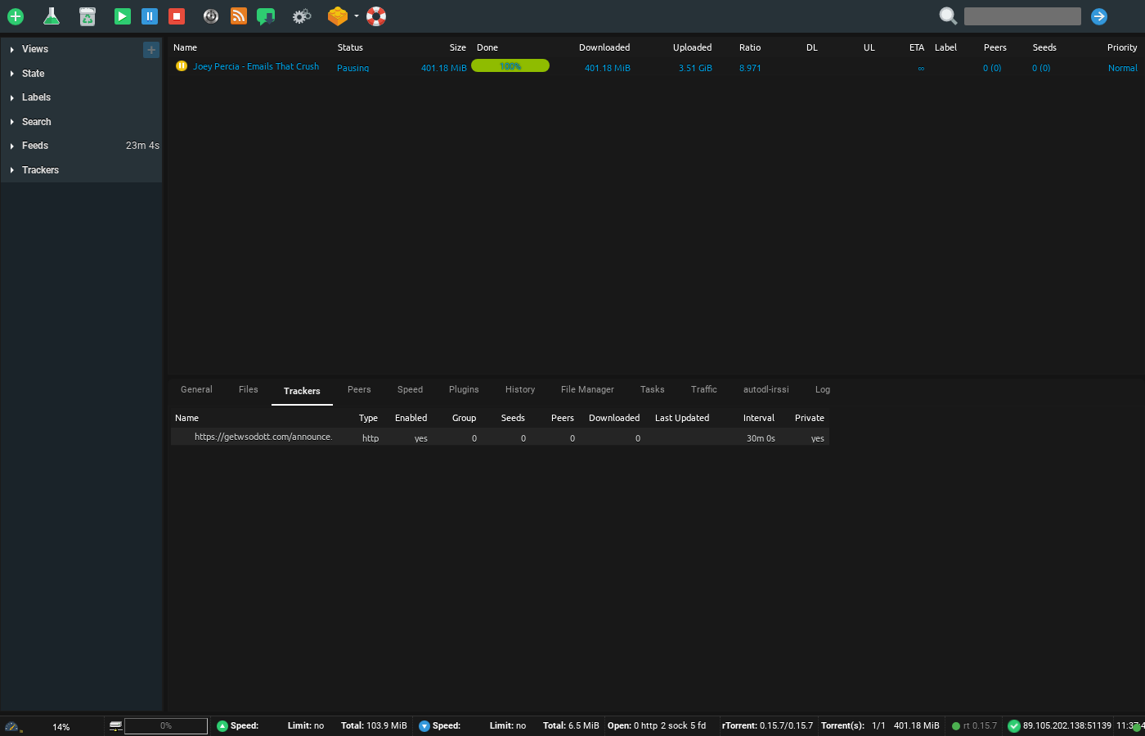1145x736 pixels.
Task: Open the autodl-irssi tab
Action: (766, 390)
